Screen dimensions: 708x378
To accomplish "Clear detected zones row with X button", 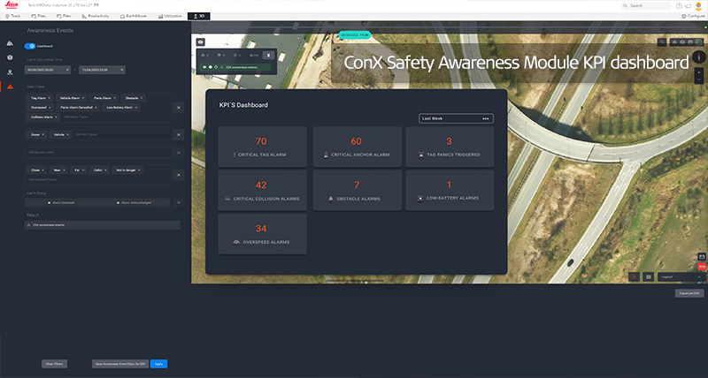I will [179, 175].
